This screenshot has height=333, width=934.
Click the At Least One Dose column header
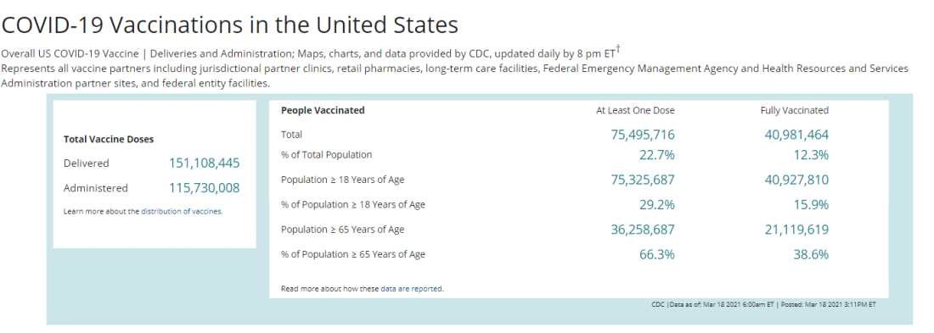636,110
